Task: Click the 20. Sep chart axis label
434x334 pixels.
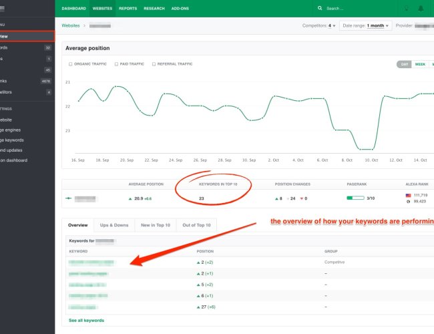Action: coord(127,160)
